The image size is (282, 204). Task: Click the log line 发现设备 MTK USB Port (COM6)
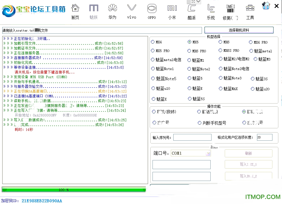[35, 77]
